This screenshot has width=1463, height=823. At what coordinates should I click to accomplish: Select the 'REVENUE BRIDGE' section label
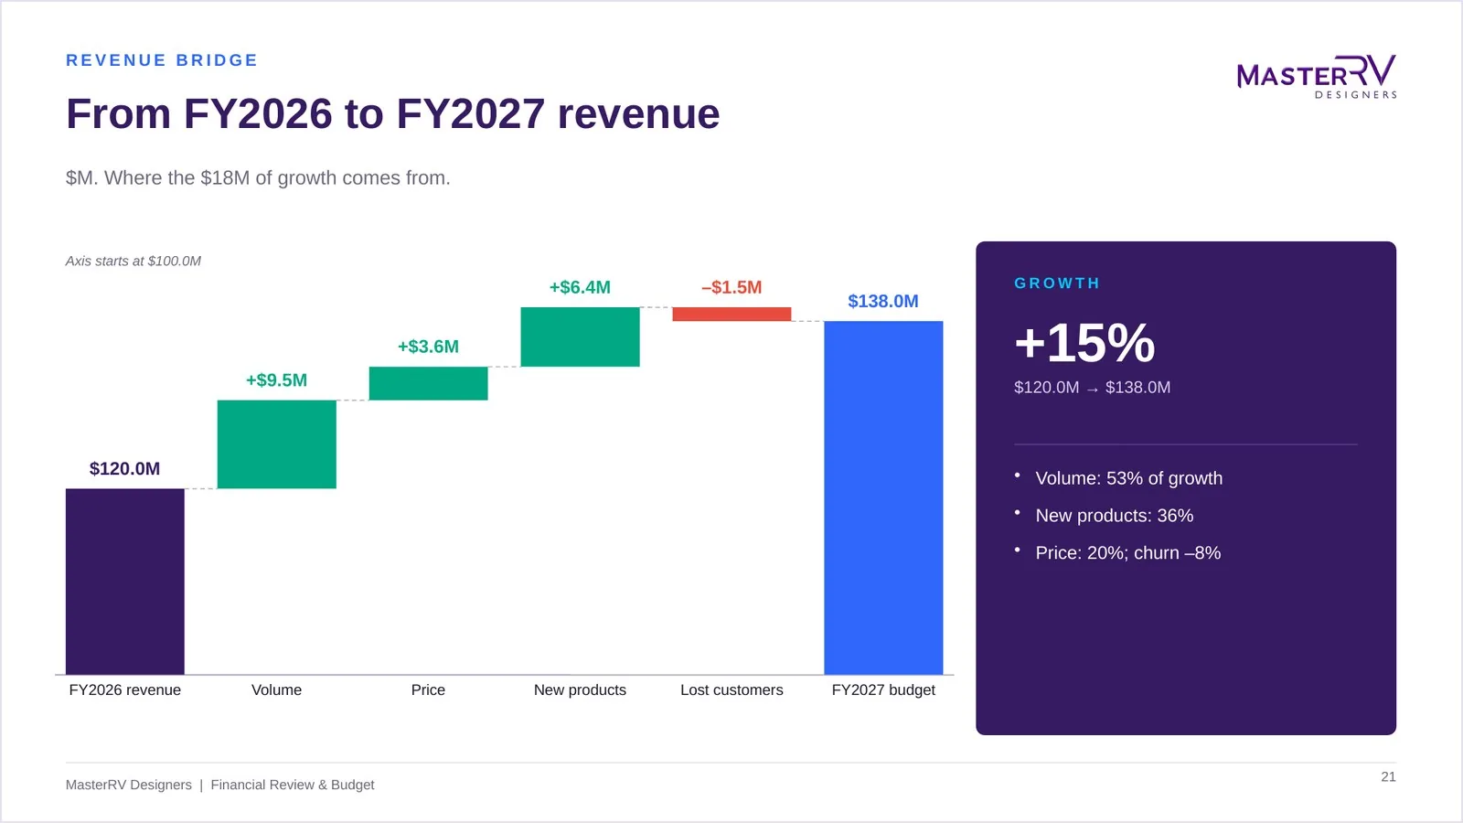(162, 60)
